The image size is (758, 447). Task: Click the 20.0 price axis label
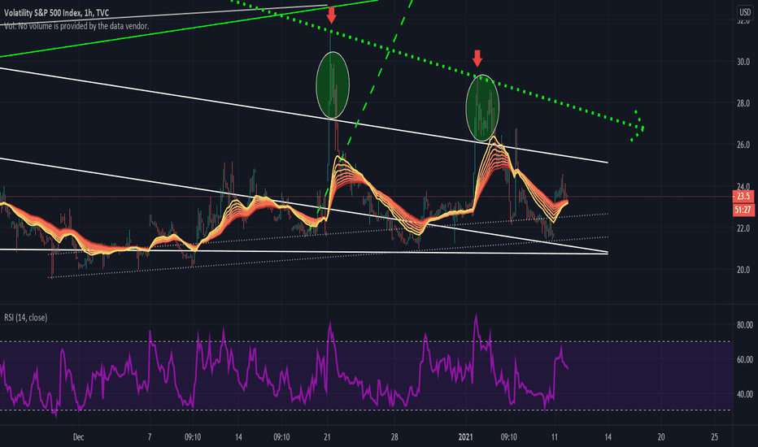coord(743,270)
